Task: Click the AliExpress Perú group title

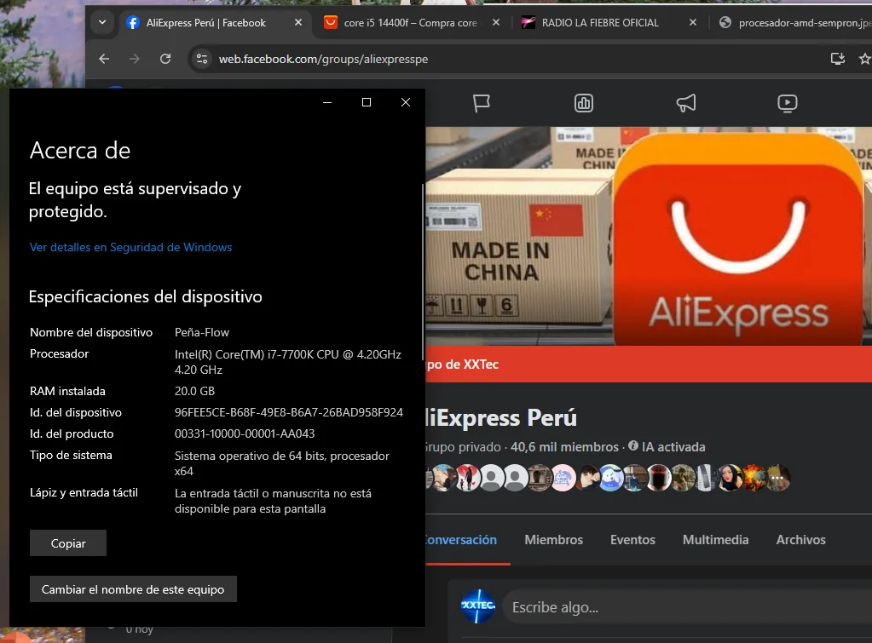Action: [501, 418]
